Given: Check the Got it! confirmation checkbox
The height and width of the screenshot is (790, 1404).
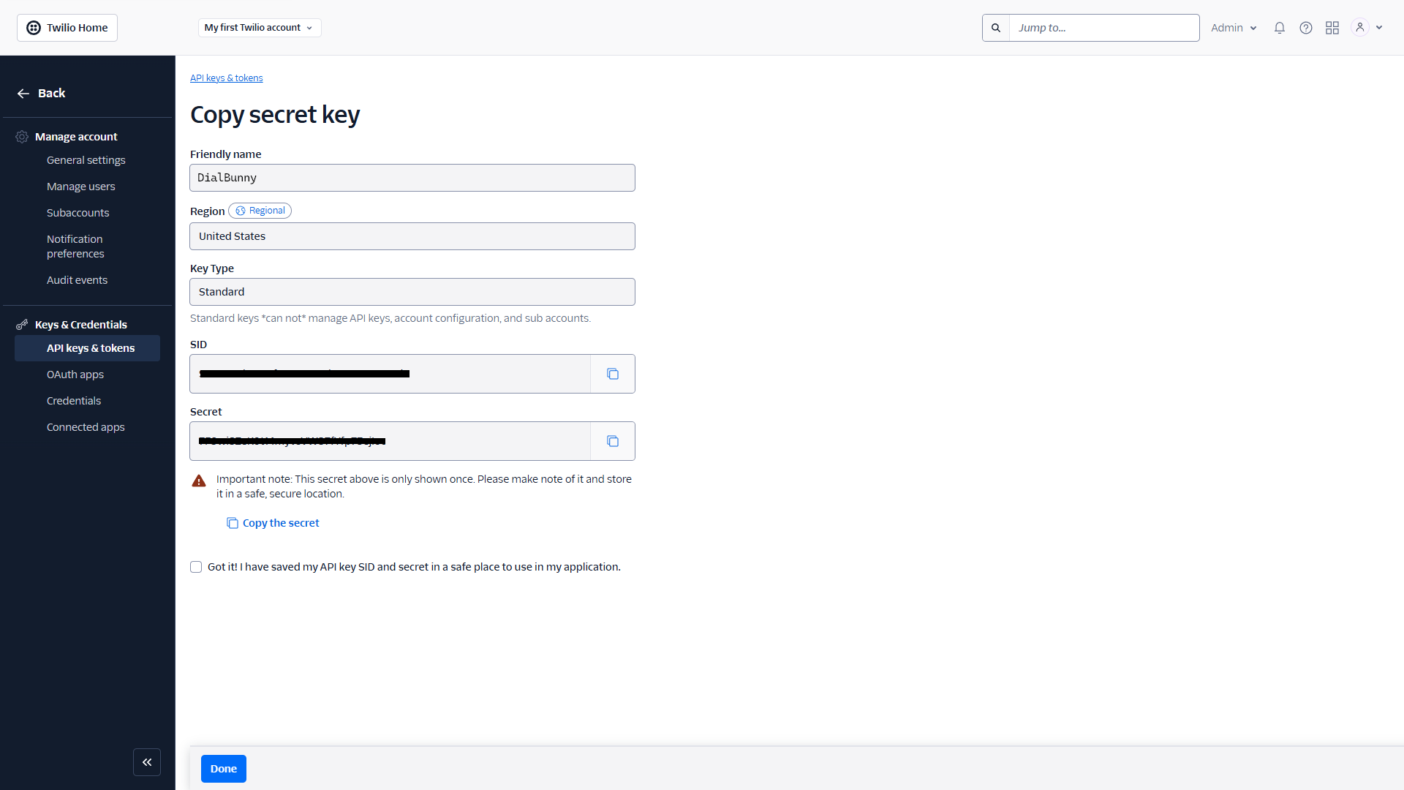Looking at the screenshot, I should tap(195, 566).
